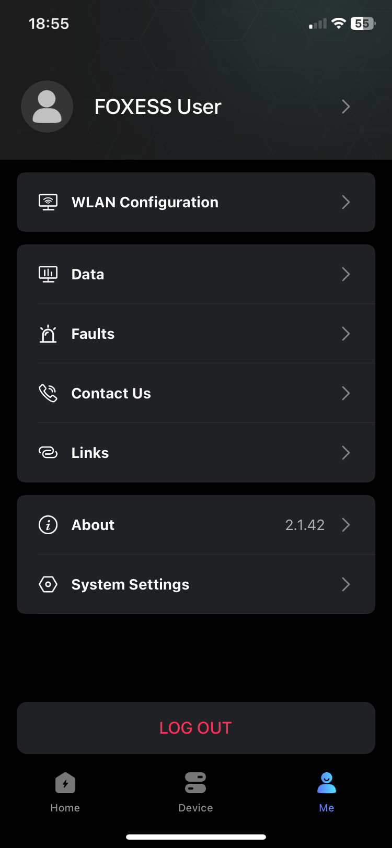Viewport: 392px width, 848px height.
Task: Switch to the Home tab
Action: (65, 792)
